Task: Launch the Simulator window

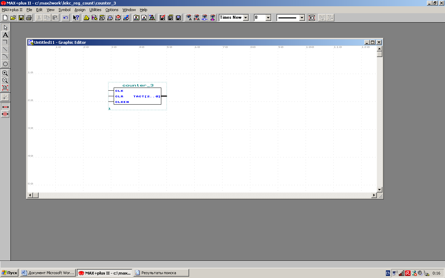Action: [x=110, y=17]
